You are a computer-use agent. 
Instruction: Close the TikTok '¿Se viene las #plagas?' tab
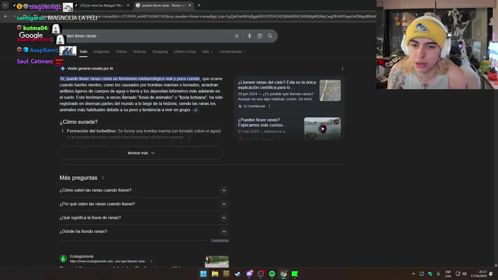128,5
